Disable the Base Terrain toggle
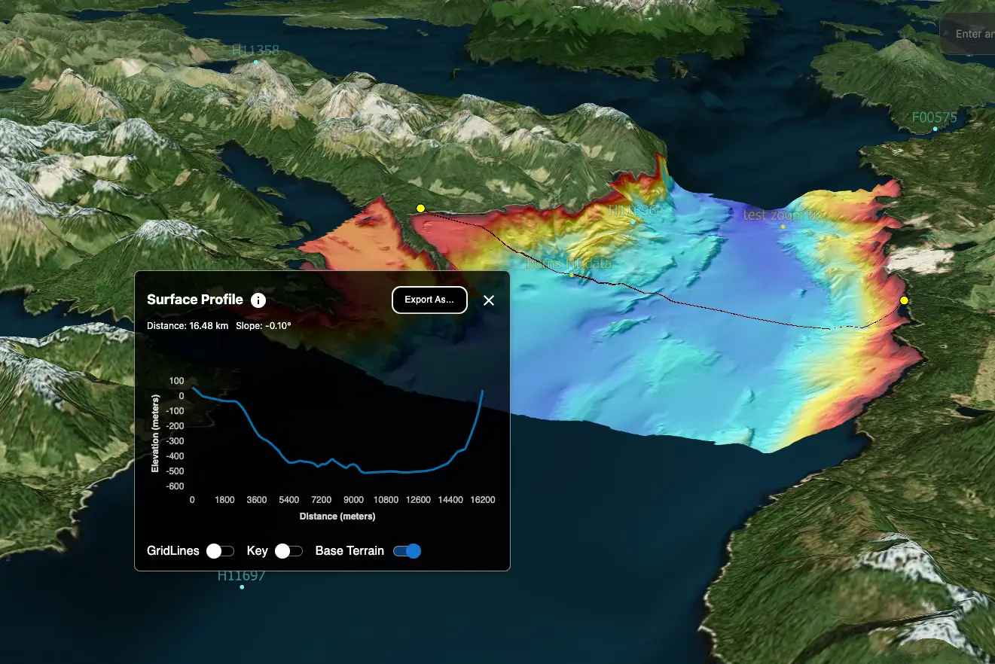 [x=407, y=551]
